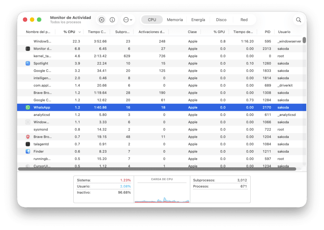This screenshot has height=230, width=324.
Task: Open the search field via the magnifier icon
Action: (298, 20)
